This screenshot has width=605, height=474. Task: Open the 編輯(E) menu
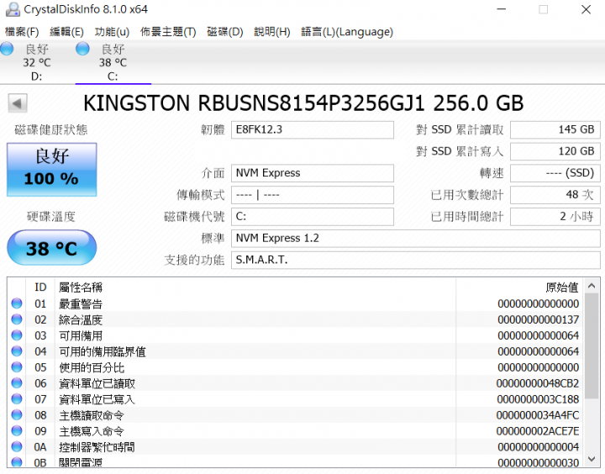click(66, 32)
